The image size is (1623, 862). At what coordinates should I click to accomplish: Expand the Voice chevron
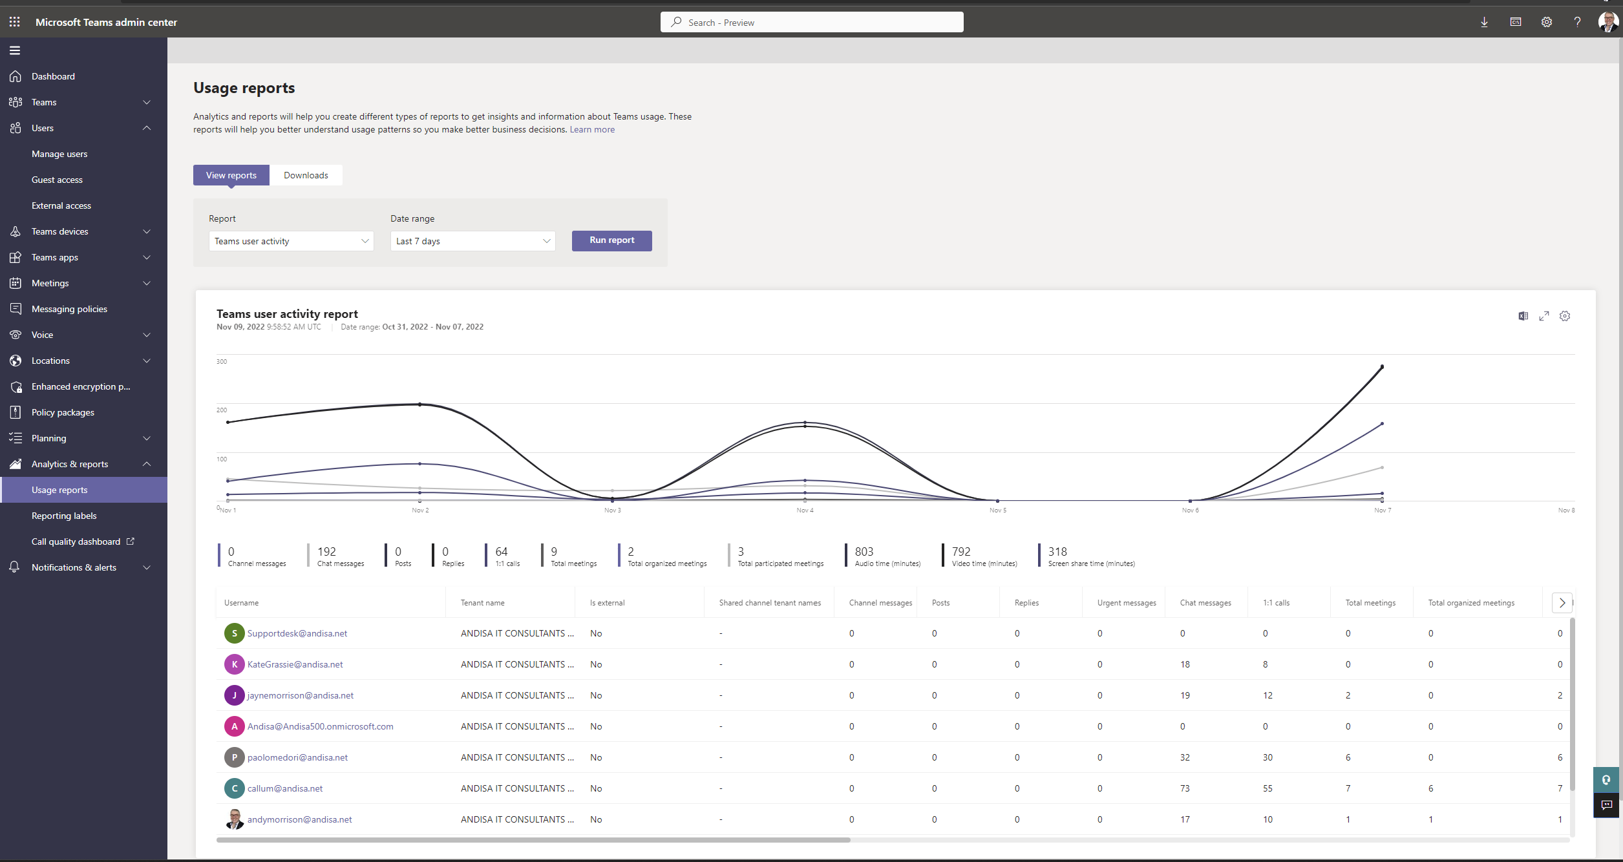coord(147,335)
